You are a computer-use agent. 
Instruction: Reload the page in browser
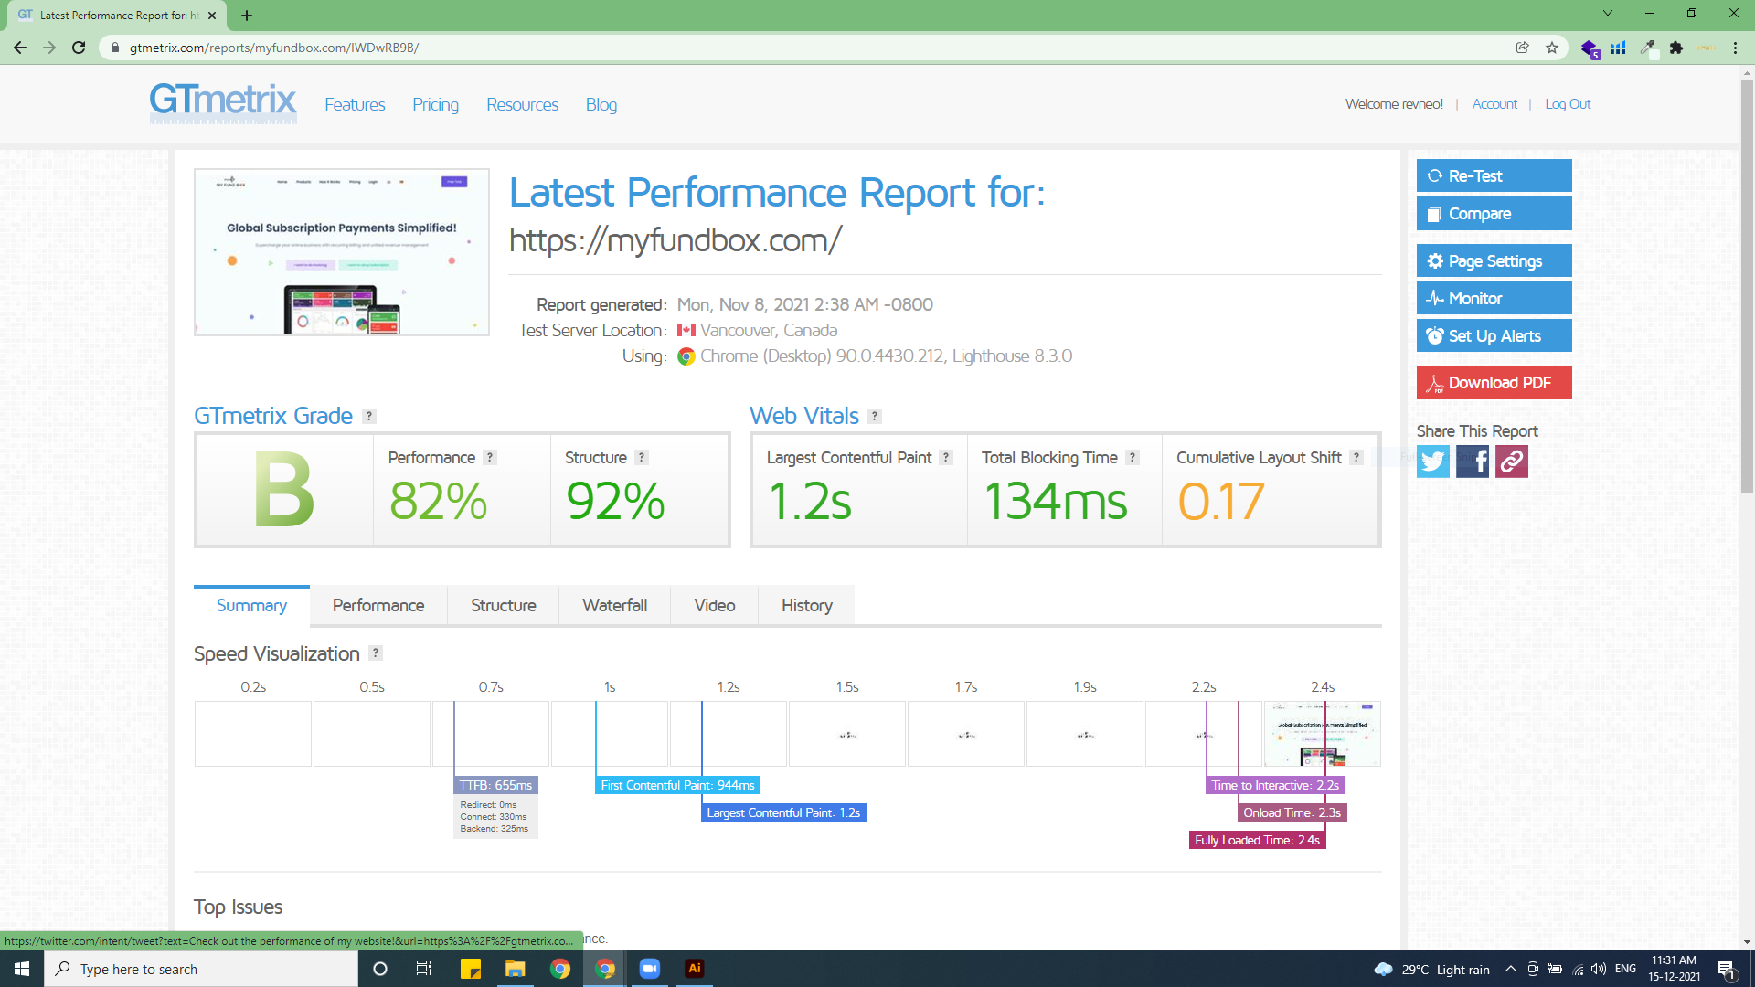pyautogui.click(x=79, y=48)
